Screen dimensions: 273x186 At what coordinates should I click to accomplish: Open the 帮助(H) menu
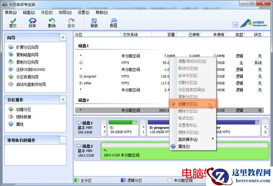tap(101, 13)
